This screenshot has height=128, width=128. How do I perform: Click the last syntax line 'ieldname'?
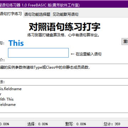point(8,105)
